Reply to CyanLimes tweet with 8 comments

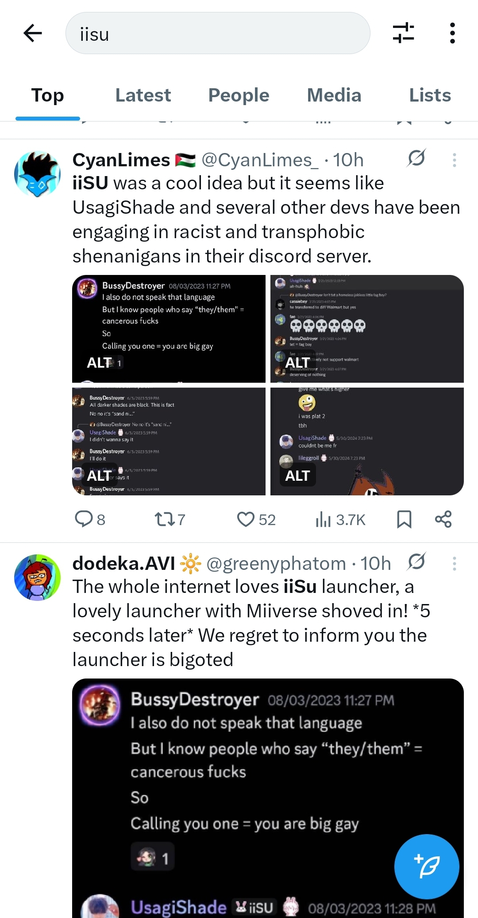click(x=90, y=519)
